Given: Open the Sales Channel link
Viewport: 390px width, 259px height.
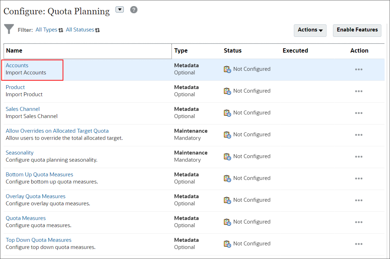Looking at the screenshot, I should (23, 109).
